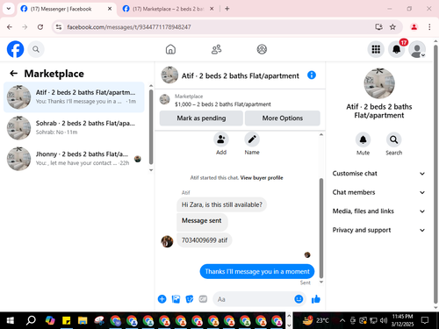Open a new browser tab
The height and width of the screenshot is (329, 439).
pyautogui.click(x=227, y=9)
